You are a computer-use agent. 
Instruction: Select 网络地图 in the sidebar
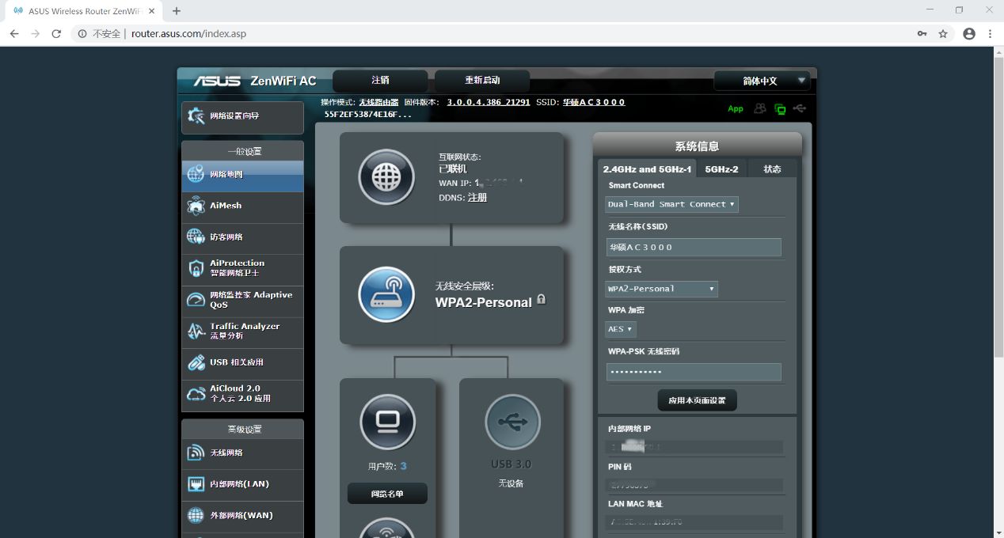point(242,175)
